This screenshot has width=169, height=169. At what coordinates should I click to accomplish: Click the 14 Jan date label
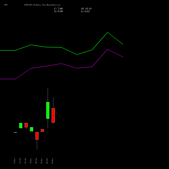(x=20, y=161)
